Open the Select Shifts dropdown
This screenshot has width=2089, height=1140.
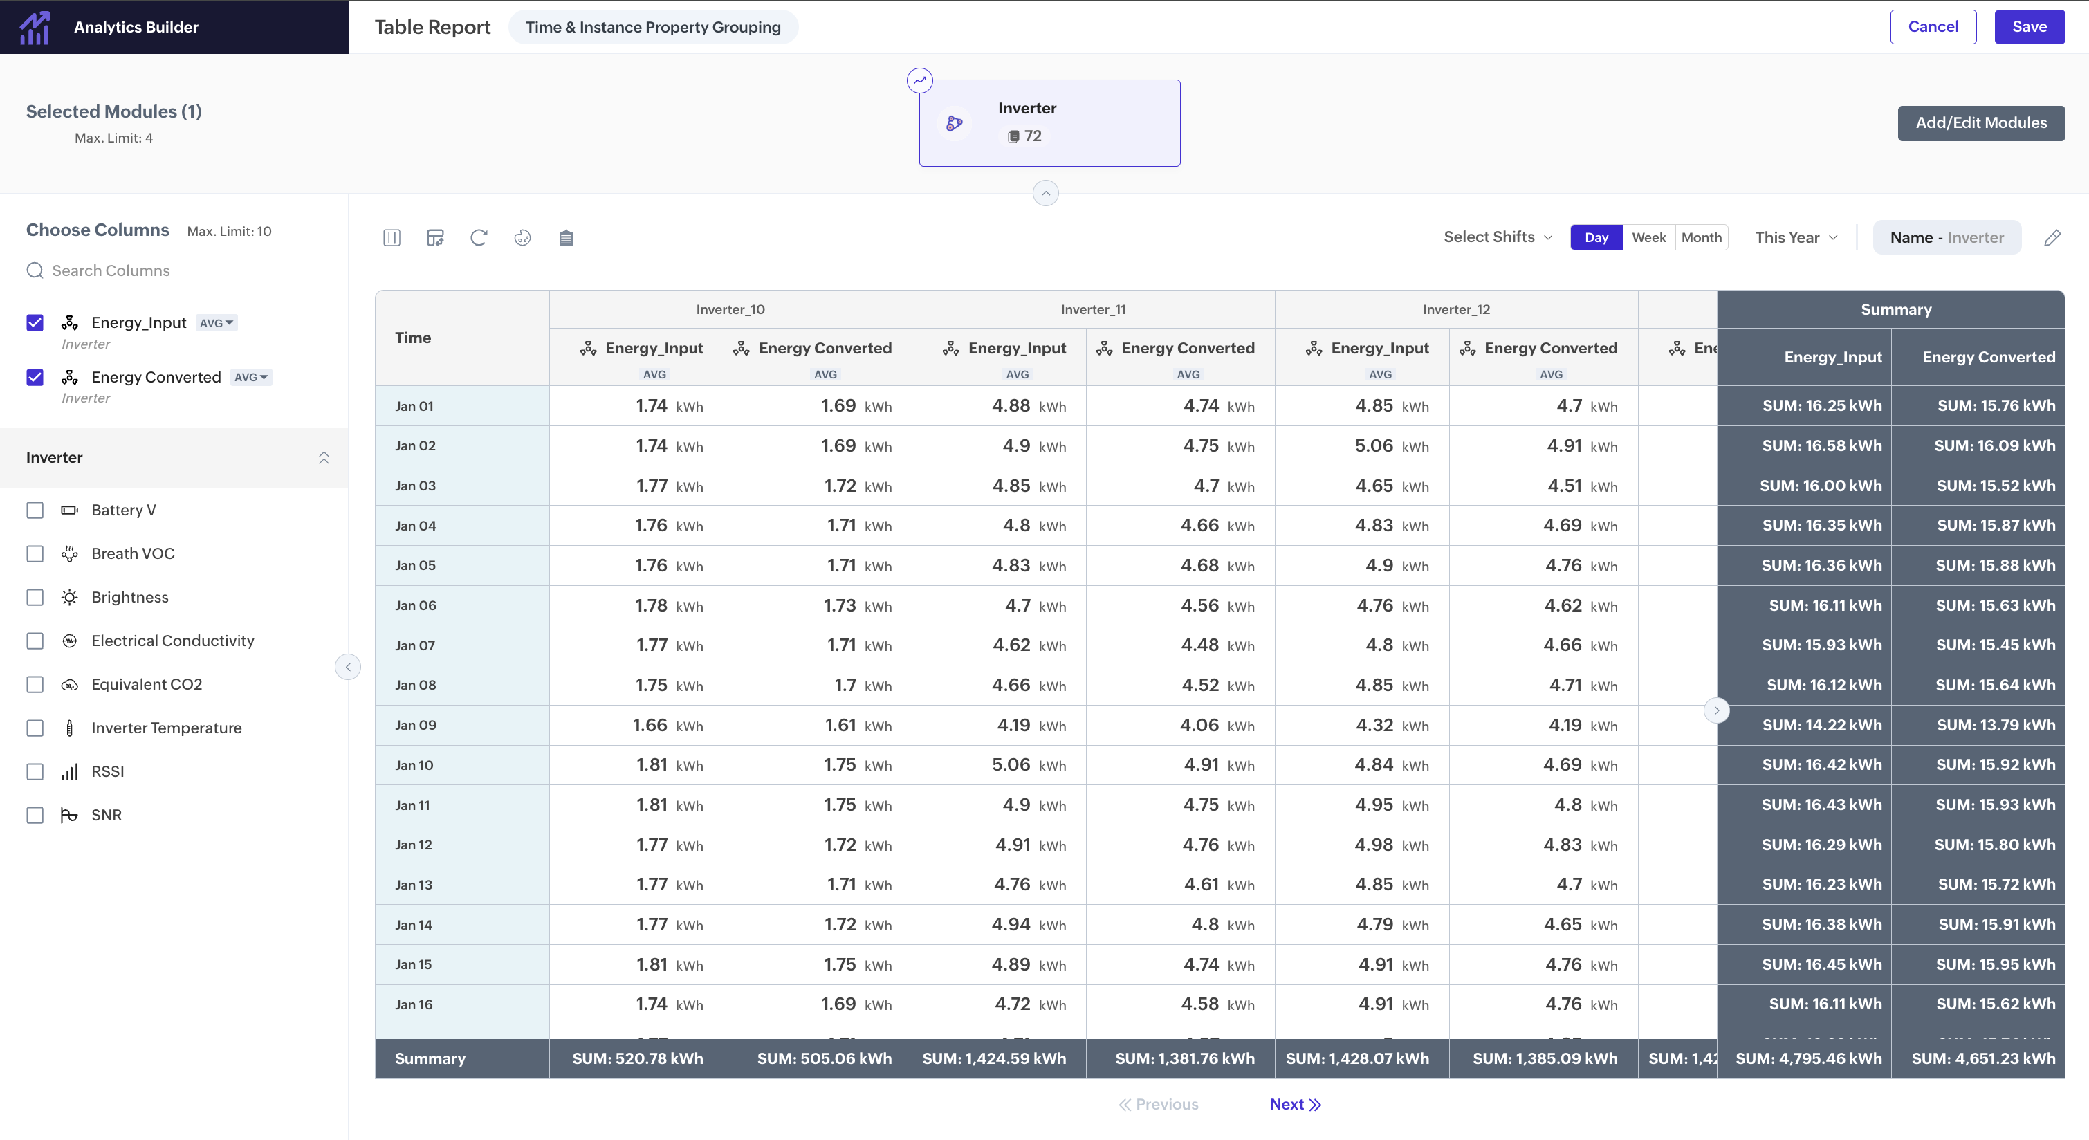[1497, 237]
